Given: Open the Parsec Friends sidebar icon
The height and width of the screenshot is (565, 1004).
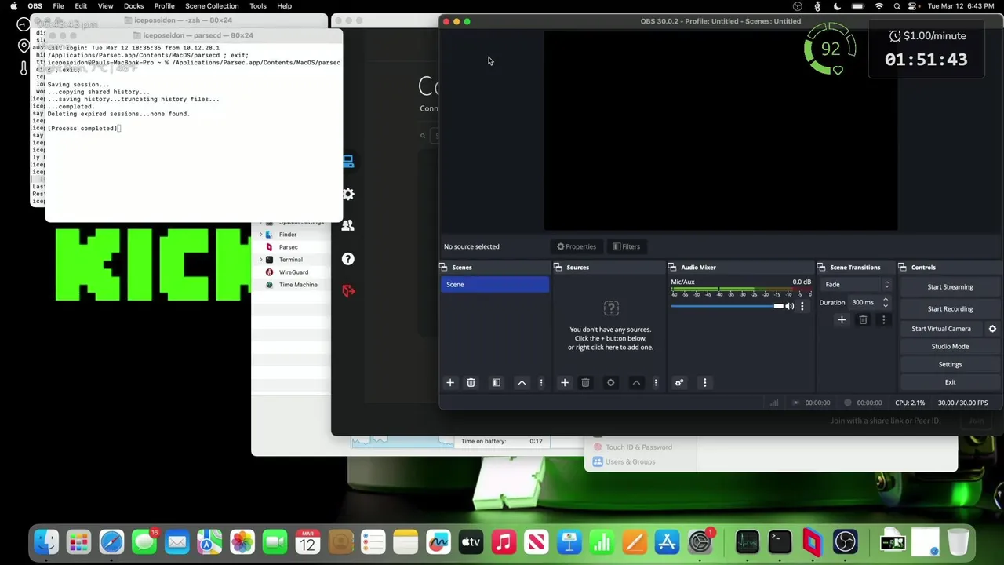Looking at the screenshot, I should pos(348,226).
